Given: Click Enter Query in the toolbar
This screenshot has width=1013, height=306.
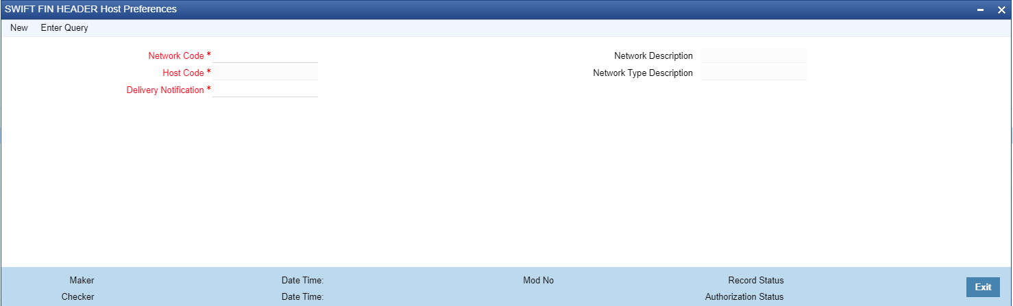Looking at the screenshot, I should pos(64,28).
